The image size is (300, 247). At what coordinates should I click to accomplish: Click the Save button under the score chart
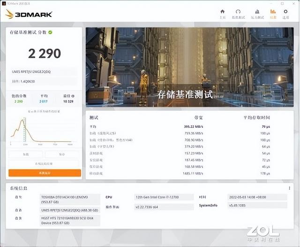click(x=62, y=154)
